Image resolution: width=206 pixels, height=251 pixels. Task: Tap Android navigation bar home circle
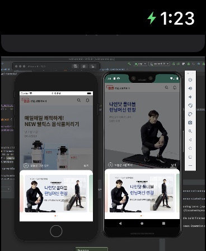[x=142, y=224]
